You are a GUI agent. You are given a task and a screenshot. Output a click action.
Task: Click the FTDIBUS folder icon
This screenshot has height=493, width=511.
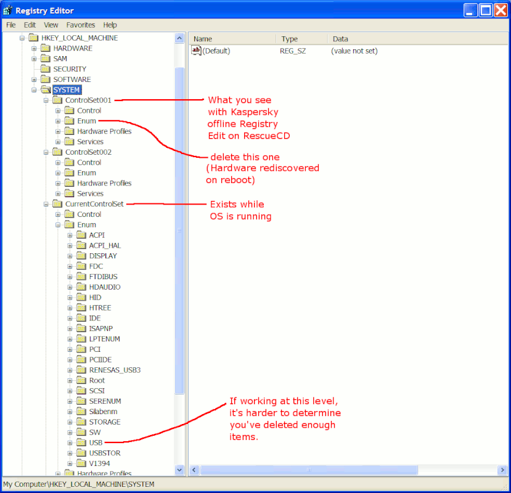[81, 277]
